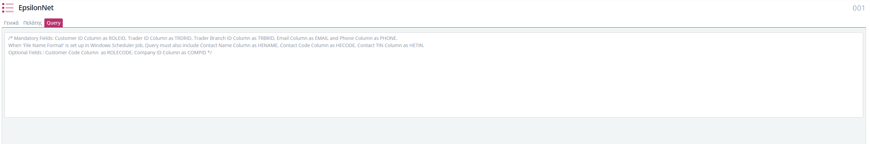Screen dimensions: 870x144
Task: Select the highlighted Query tab
Action: 54,23
